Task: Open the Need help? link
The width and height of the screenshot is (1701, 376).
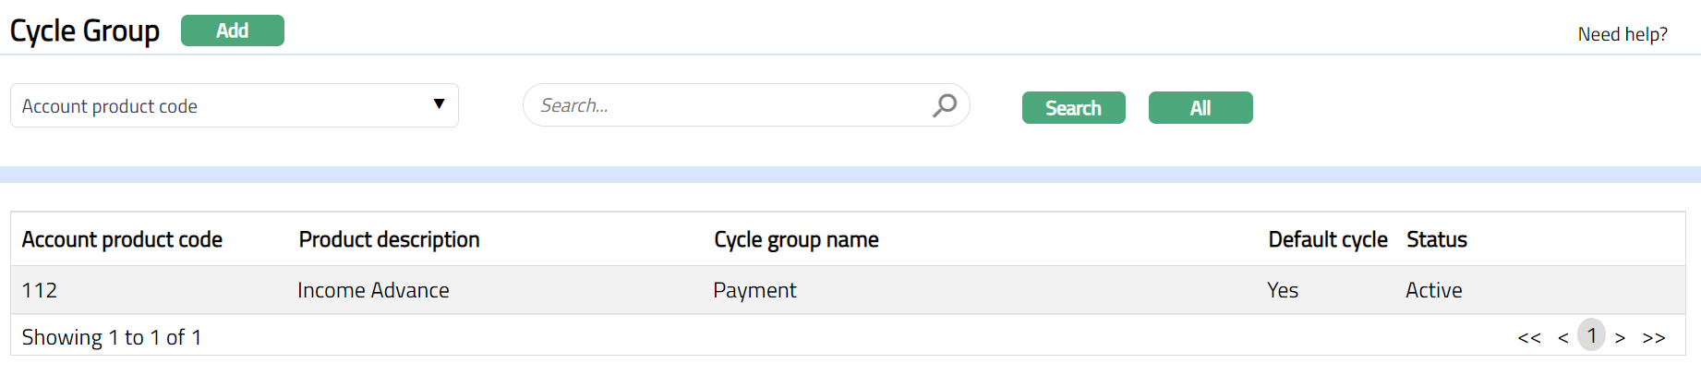Action: [1622, 34]
